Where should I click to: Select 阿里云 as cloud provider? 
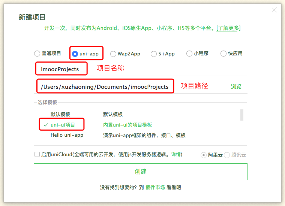coord(204,155)
